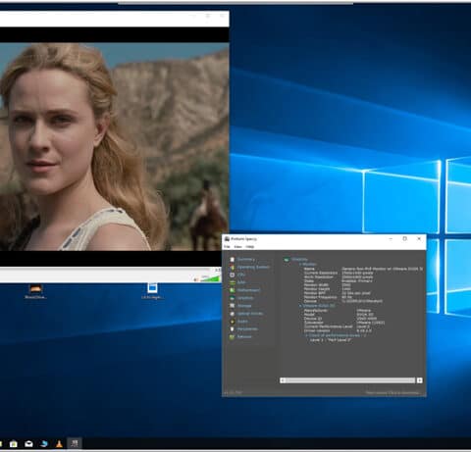Viewport: 471px width, 452px height.
Task: Open the File menu in Speccy
Action: pos(227,247)
